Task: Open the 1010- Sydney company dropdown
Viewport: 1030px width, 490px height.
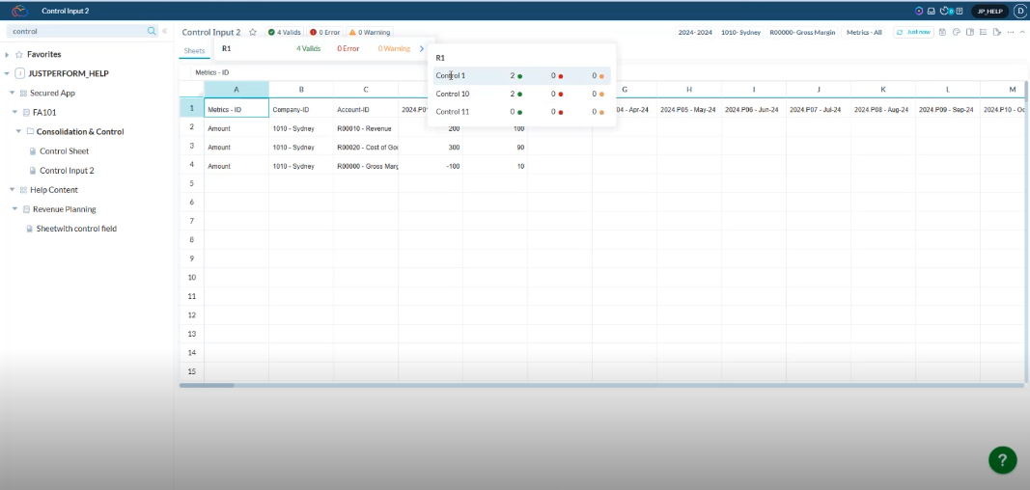Action: point(741,32)
